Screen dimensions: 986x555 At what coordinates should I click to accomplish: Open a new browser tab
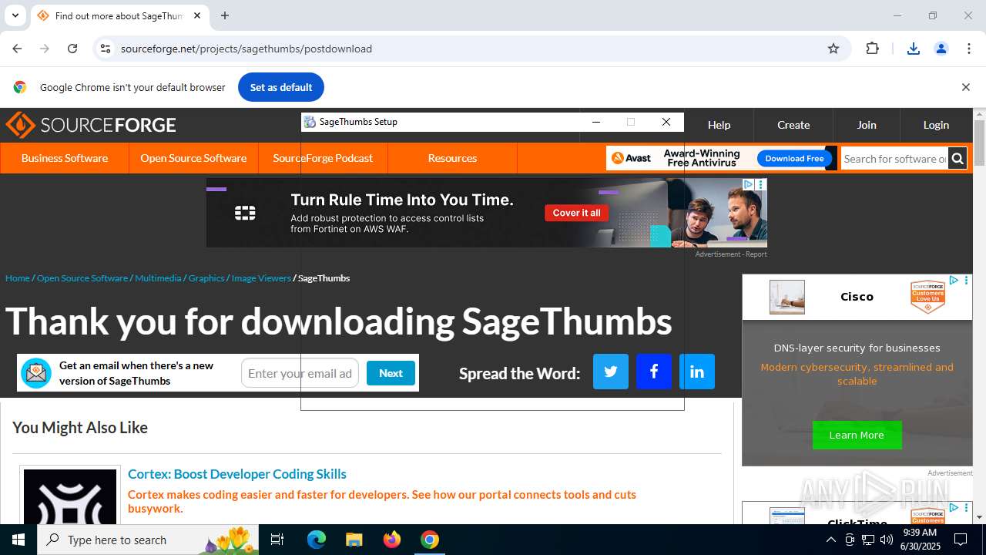[x=225, y=15]
